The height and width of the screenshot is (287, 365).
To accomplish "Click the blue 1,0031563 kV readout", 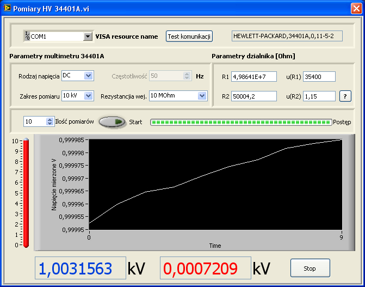I will 81,268.
